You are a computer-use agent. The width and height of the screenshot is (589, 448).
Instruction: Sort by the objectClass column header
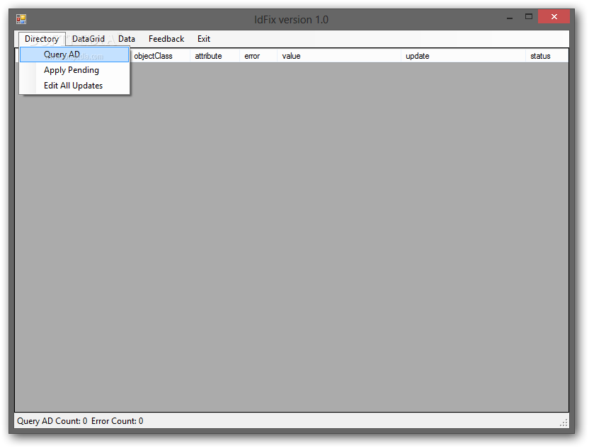point(160,56)
